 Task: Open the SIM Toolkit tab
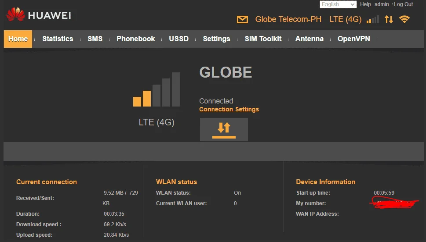point(263,39)
